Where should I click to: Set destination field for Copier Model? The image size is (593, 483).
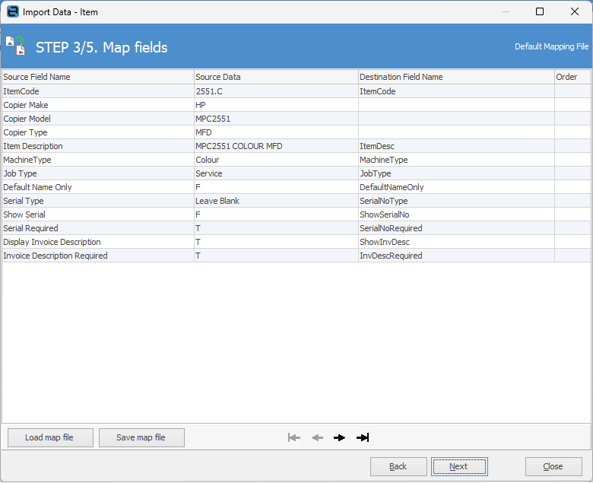(455, 119)
